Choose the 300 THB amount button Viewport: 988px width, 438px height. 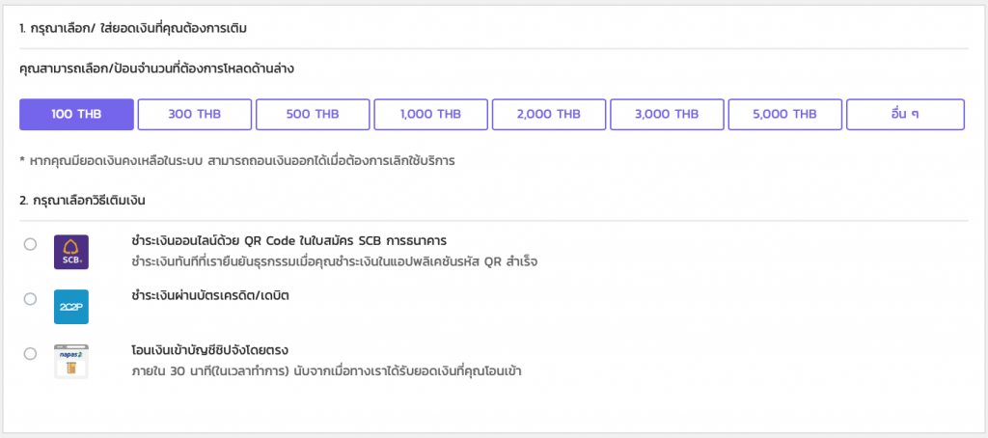(194, 114)
